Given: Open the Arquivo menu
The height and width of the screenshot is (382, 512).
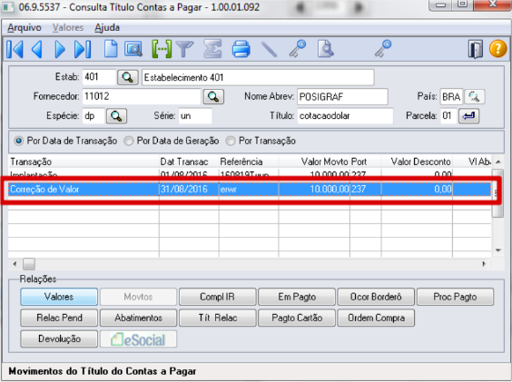Looking at the screenshot, I should point(25,27).
